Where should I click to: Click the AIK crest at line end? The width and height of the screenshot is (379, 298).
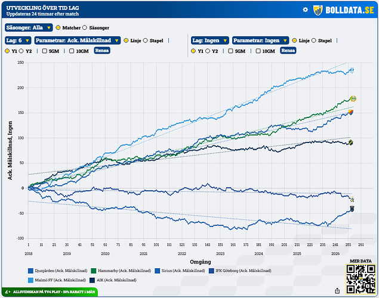350,142
